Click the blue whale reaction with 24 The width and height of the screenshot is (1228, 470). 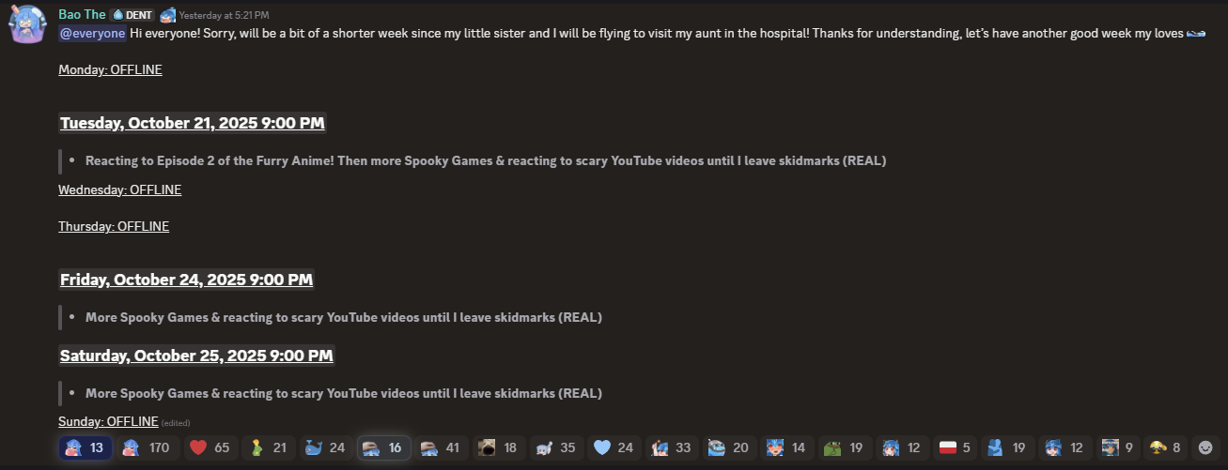point(325,447)
